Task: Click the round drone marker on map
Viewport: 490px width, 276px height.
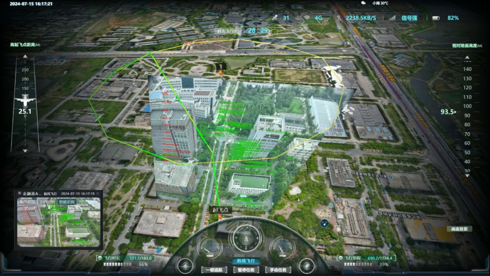Action: pyautogui.click(x=324, y=223)
